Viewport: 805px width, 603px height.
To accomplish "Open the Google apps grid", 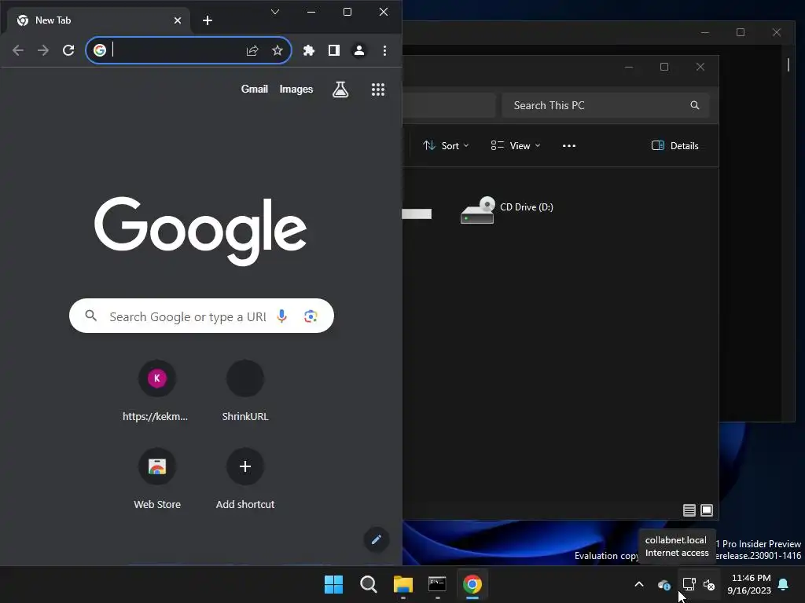I will coord(378,90).
